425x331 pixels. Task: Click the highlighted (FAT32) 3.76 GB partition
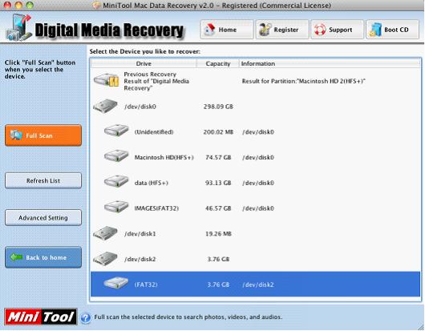(255, 285)
